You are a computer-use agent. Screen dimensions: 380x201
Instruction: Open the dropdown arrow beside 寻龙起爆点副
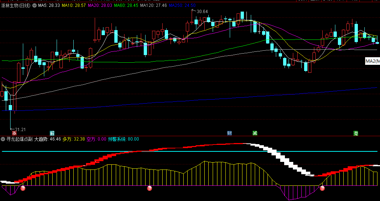(x=3, y=139)
